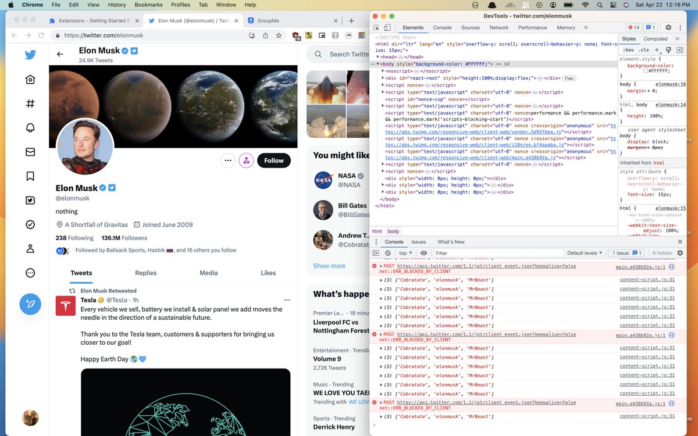The width and height of the screenshot is (698, 436).
Task: Open More circle icon in Twitter sidebar
Action: [x=30, y=273]
